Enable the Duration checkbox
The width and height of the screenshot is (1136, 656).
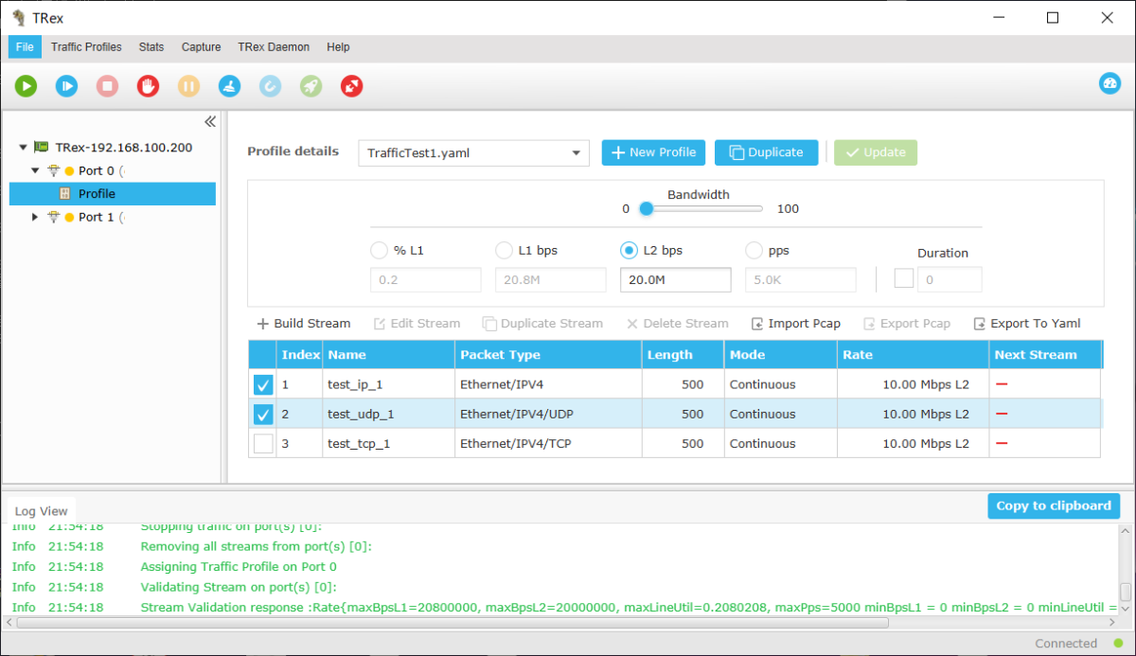point(904,279)
